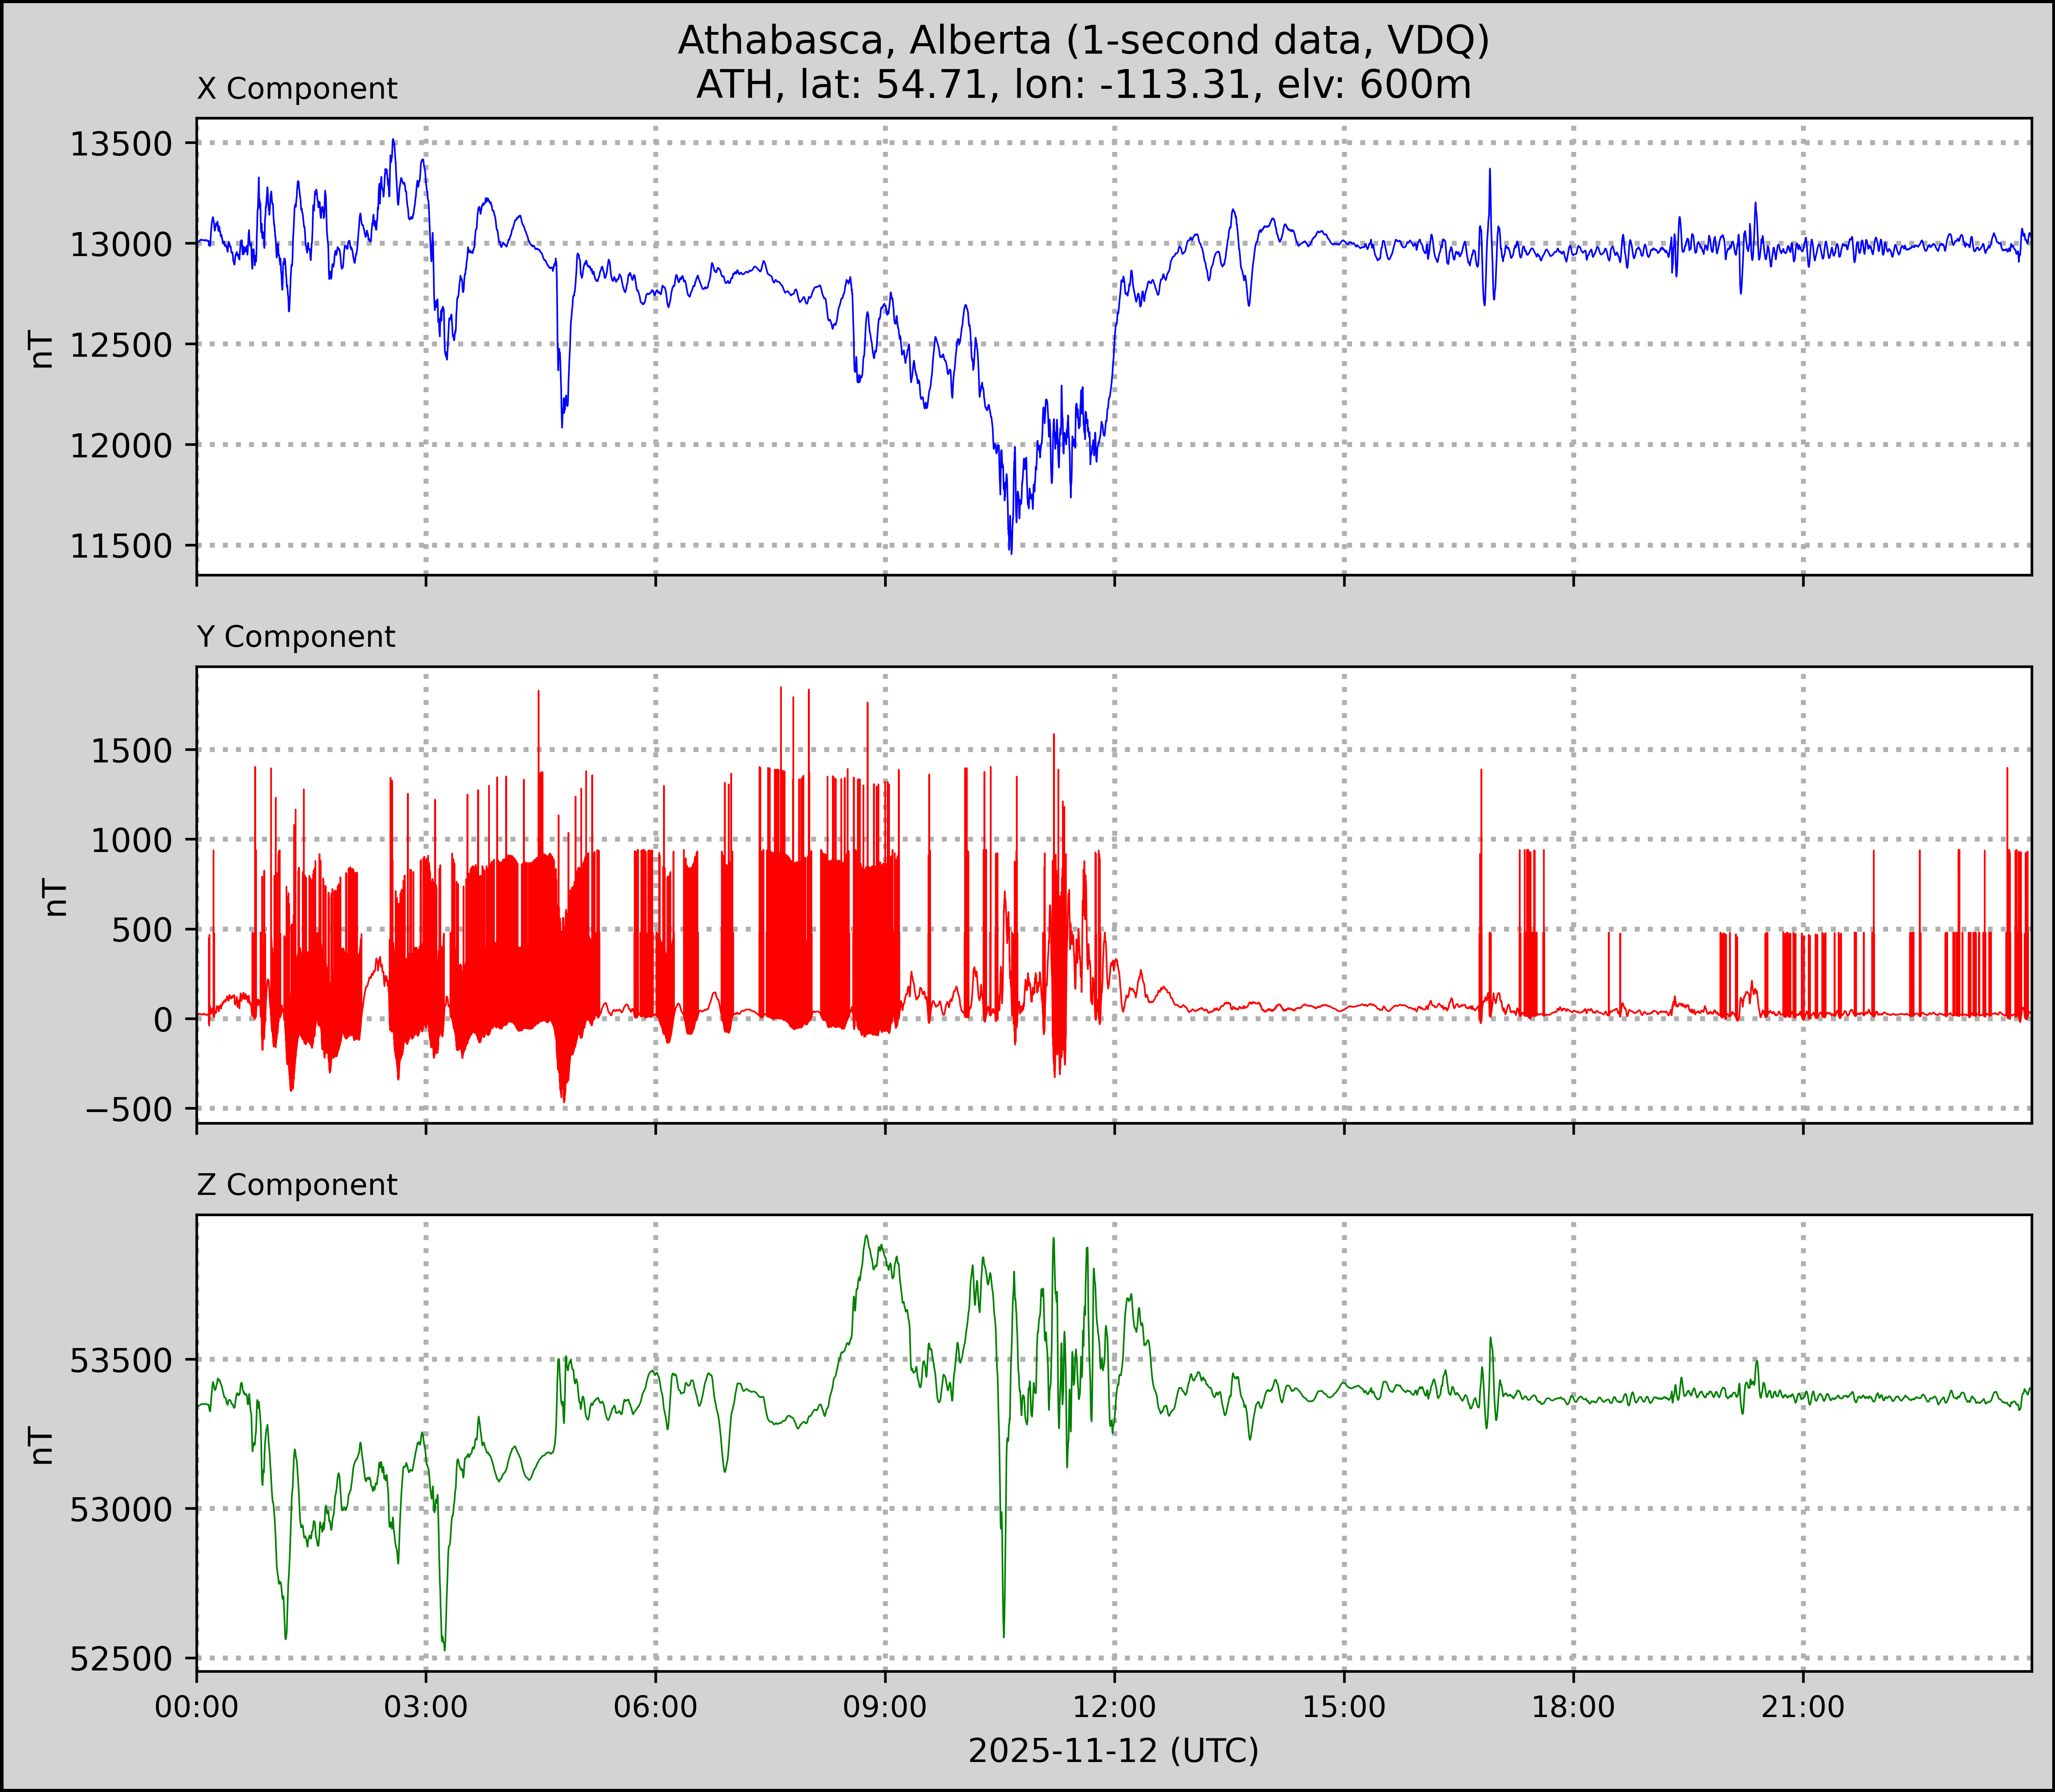Image resolution: width=2055 pixels, height=1792 pixels.
Task: Click the 52500 tick in Z panel
Action: [121, 1659]
